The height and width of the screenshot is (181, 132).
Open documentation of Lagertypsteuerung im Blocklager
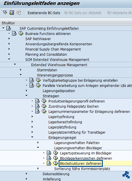[49, 153]
